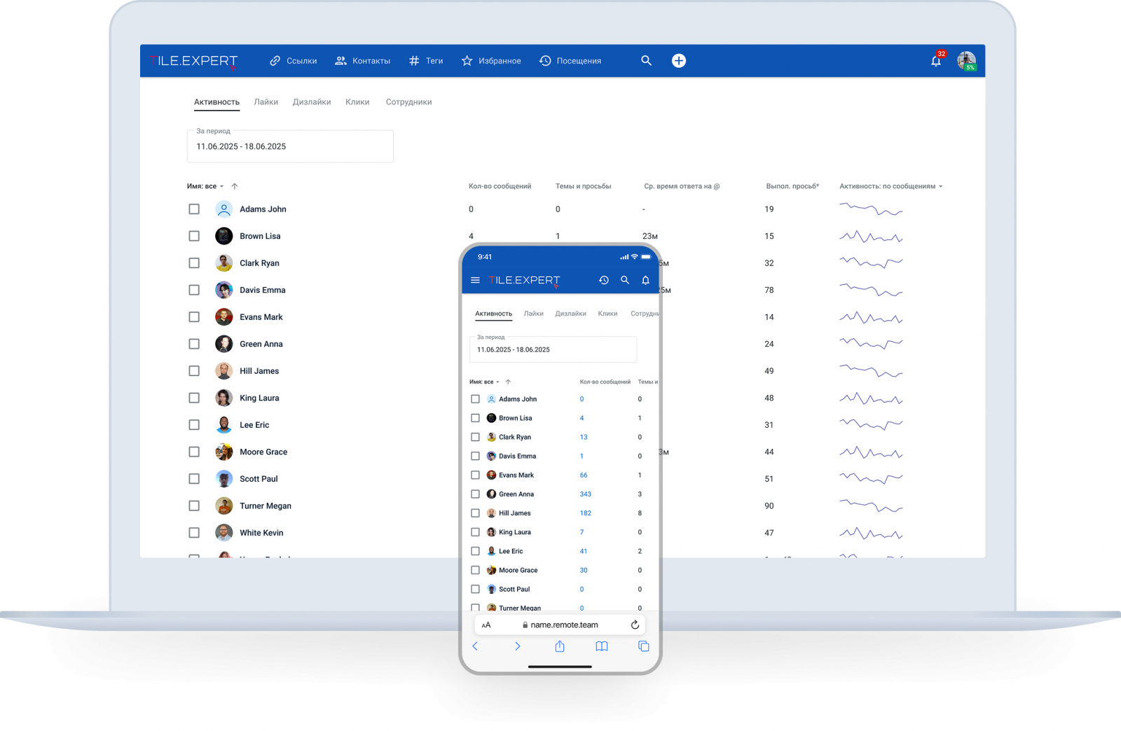The height and width of the screenshot is (731, 1121).
Task: Click the TILE.EXPERT logo in desktop header
Action: [194, 61]
